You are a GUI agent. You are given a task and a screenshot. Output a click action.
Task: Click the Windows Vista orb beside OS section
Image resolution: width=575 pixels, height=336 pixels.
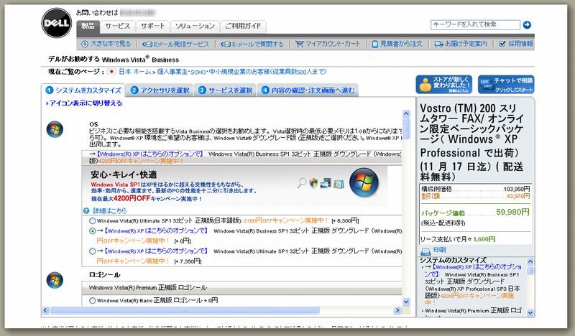(55, 129)
